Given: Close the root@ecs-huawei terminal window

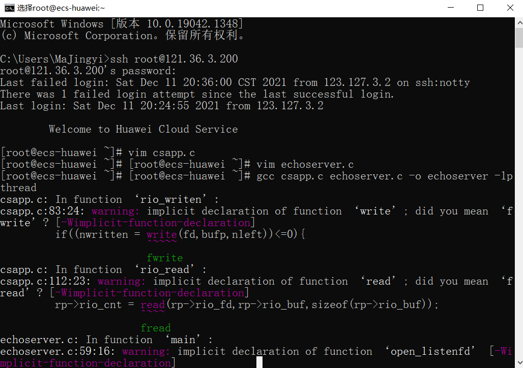Looking at the screenshot, I should (510, 8).
